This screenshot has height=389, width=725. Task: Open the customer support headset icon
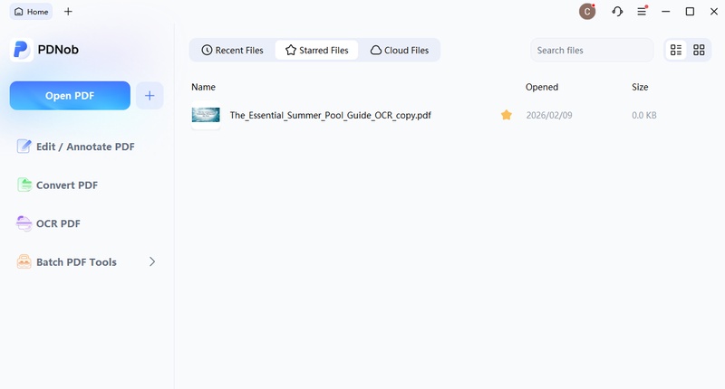617,12
